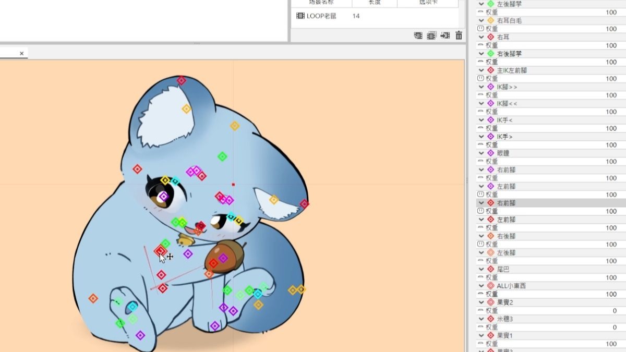
Task: Collapse the IK腳>> parameter group
Action: 481,87
